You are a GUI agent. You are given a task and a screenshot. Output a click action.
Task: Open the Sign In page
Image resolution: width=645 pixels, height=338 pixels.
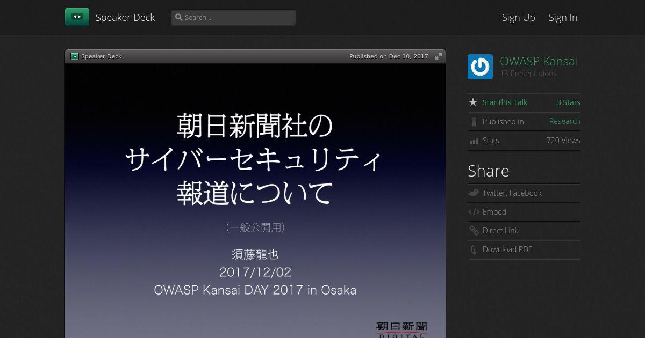click(563, 17)
